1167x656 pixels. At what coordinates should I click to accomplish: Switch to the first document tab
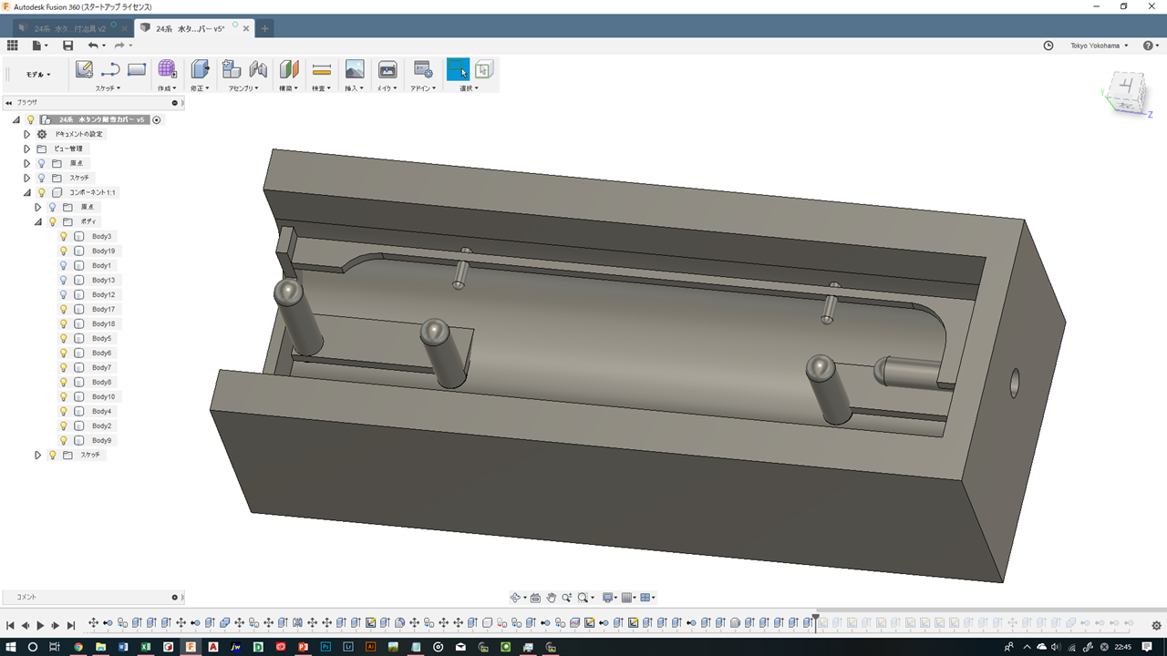(x=70, y=28)
